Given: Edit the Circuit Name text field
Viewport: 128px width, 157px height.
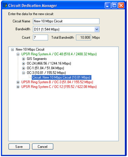Looking at the screenshot, I should point(66,21).
